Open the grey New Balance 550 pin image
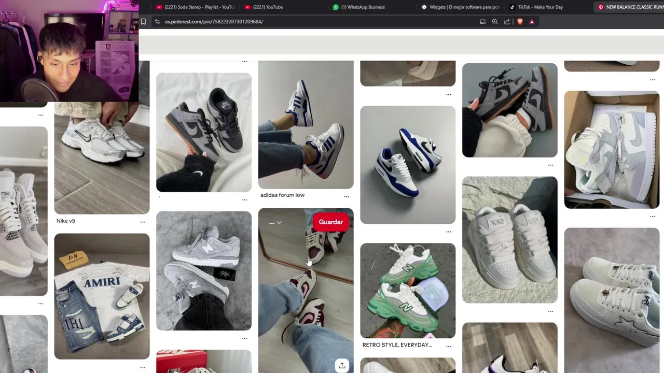Image resolution: width=664 pixels, height=373 pixels. [x=204, y=271]
